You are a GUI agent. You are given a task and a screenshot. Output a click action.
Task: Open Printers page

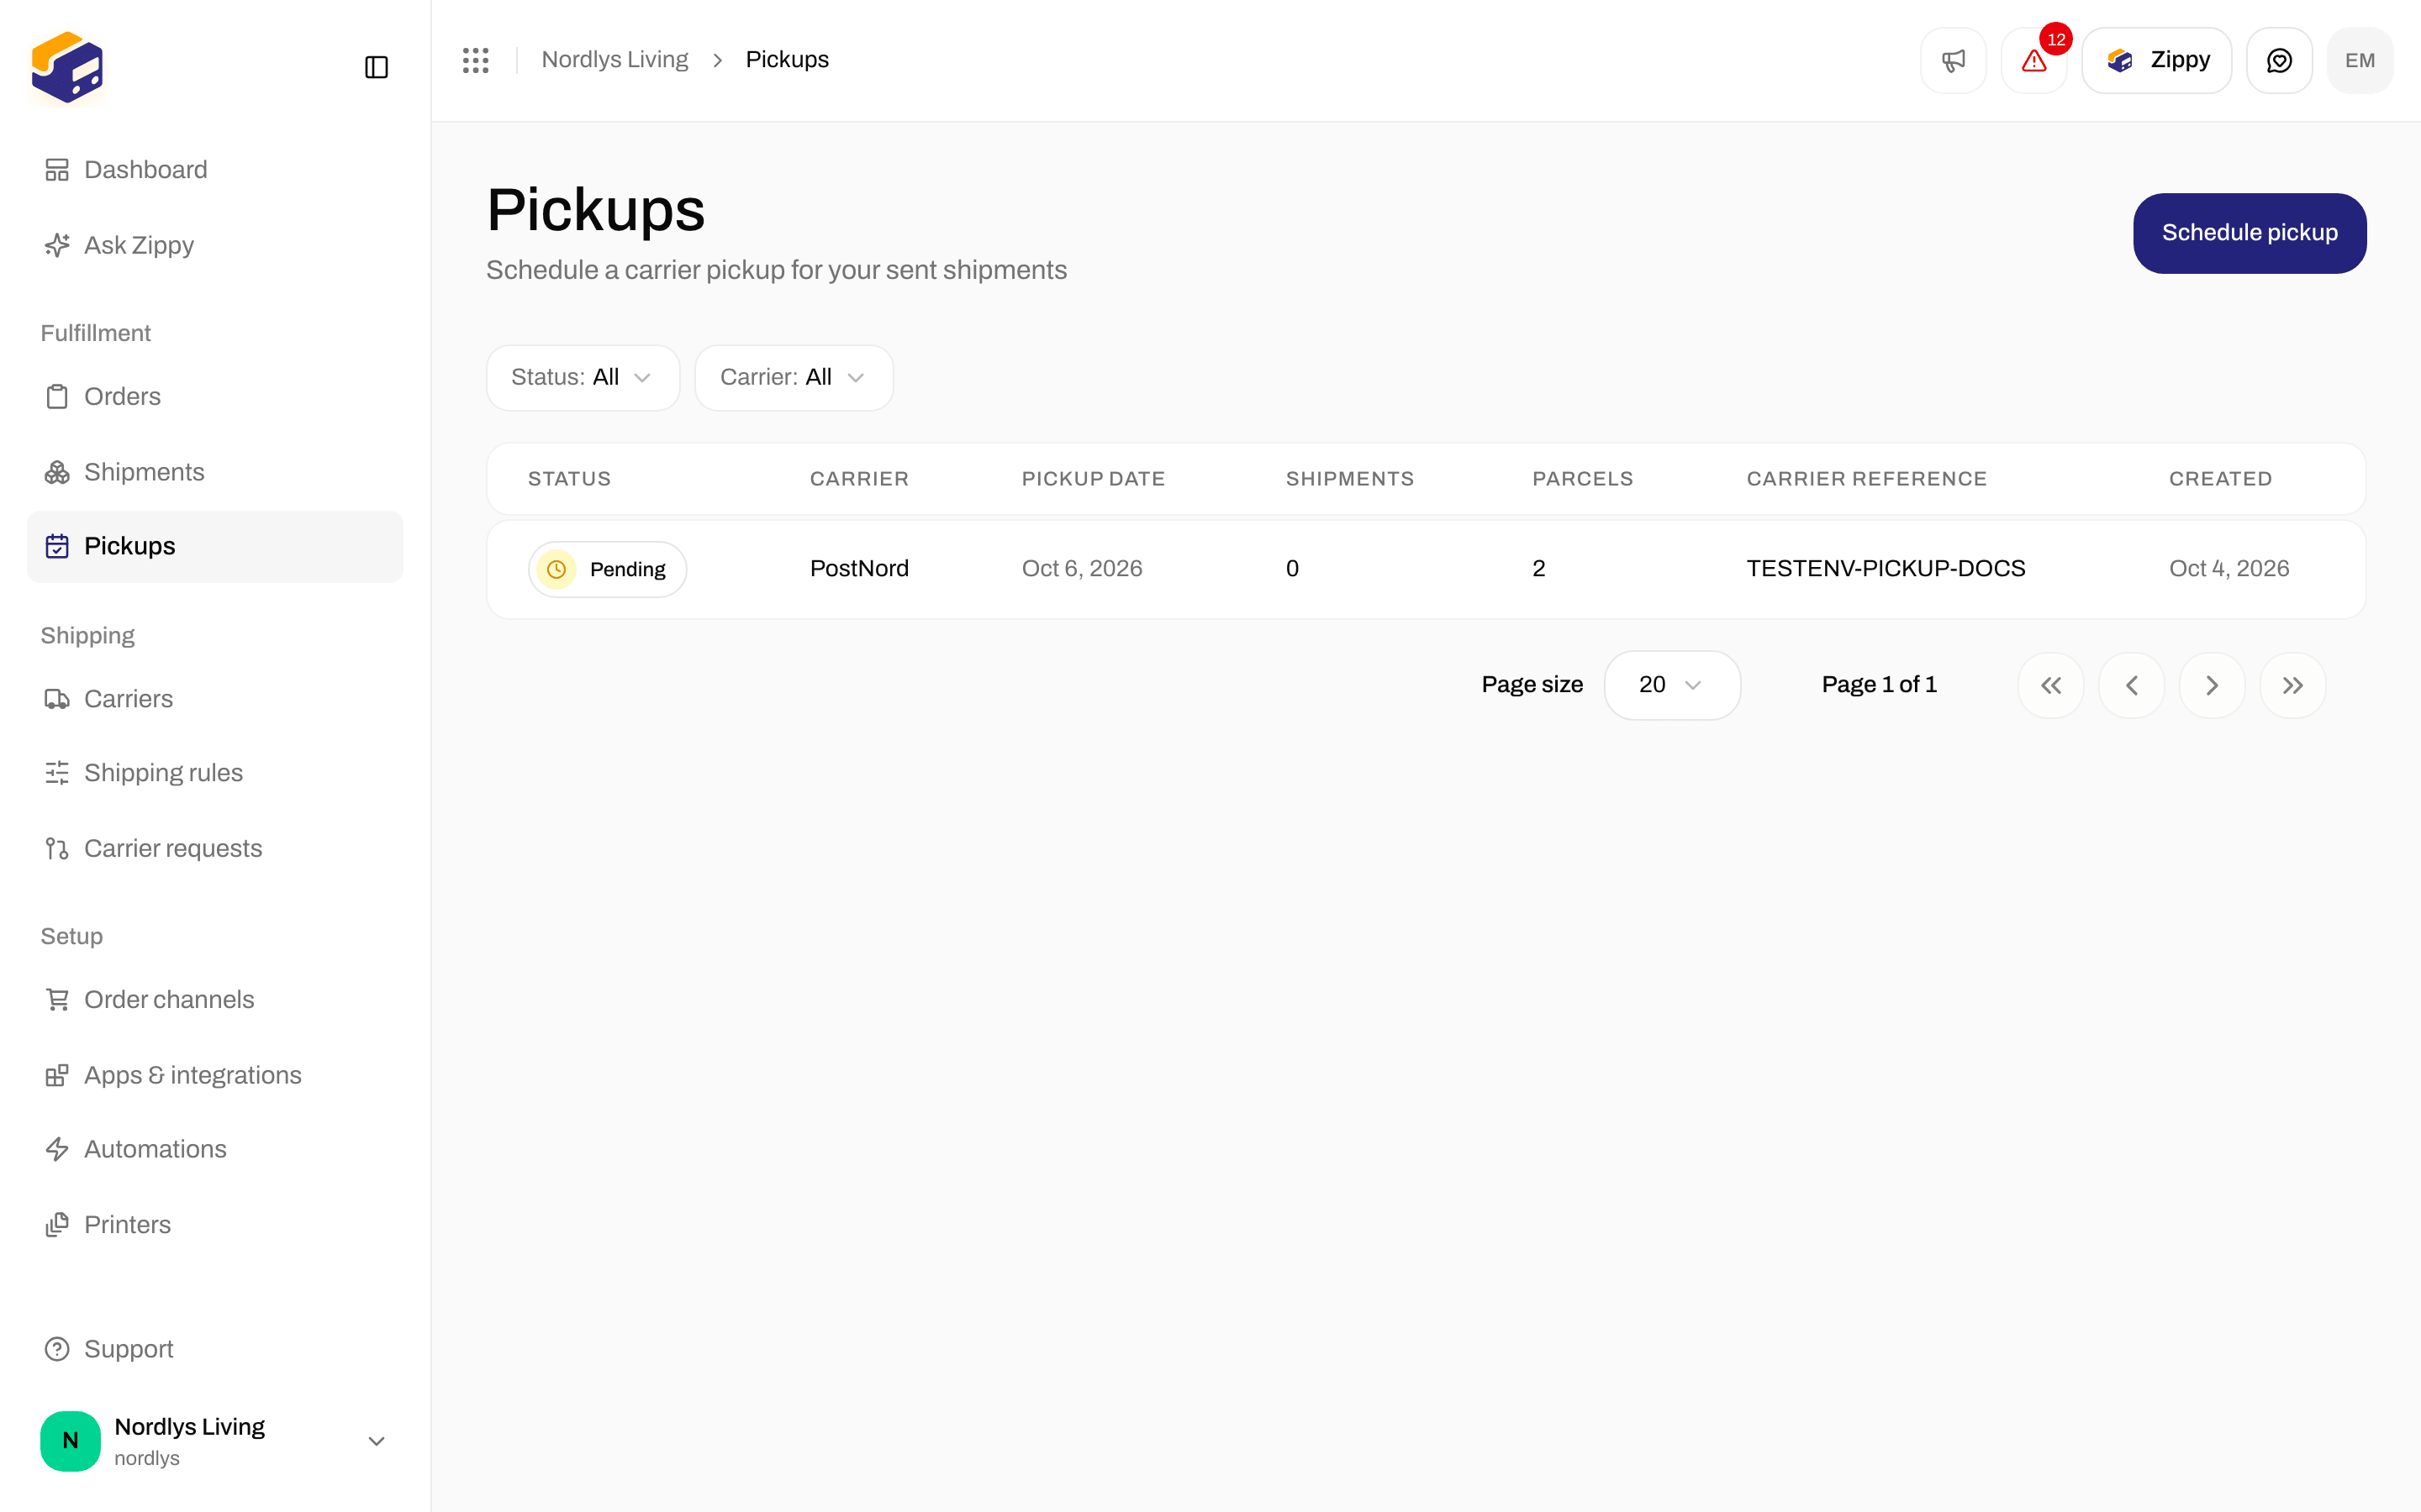pos(215,1225)
